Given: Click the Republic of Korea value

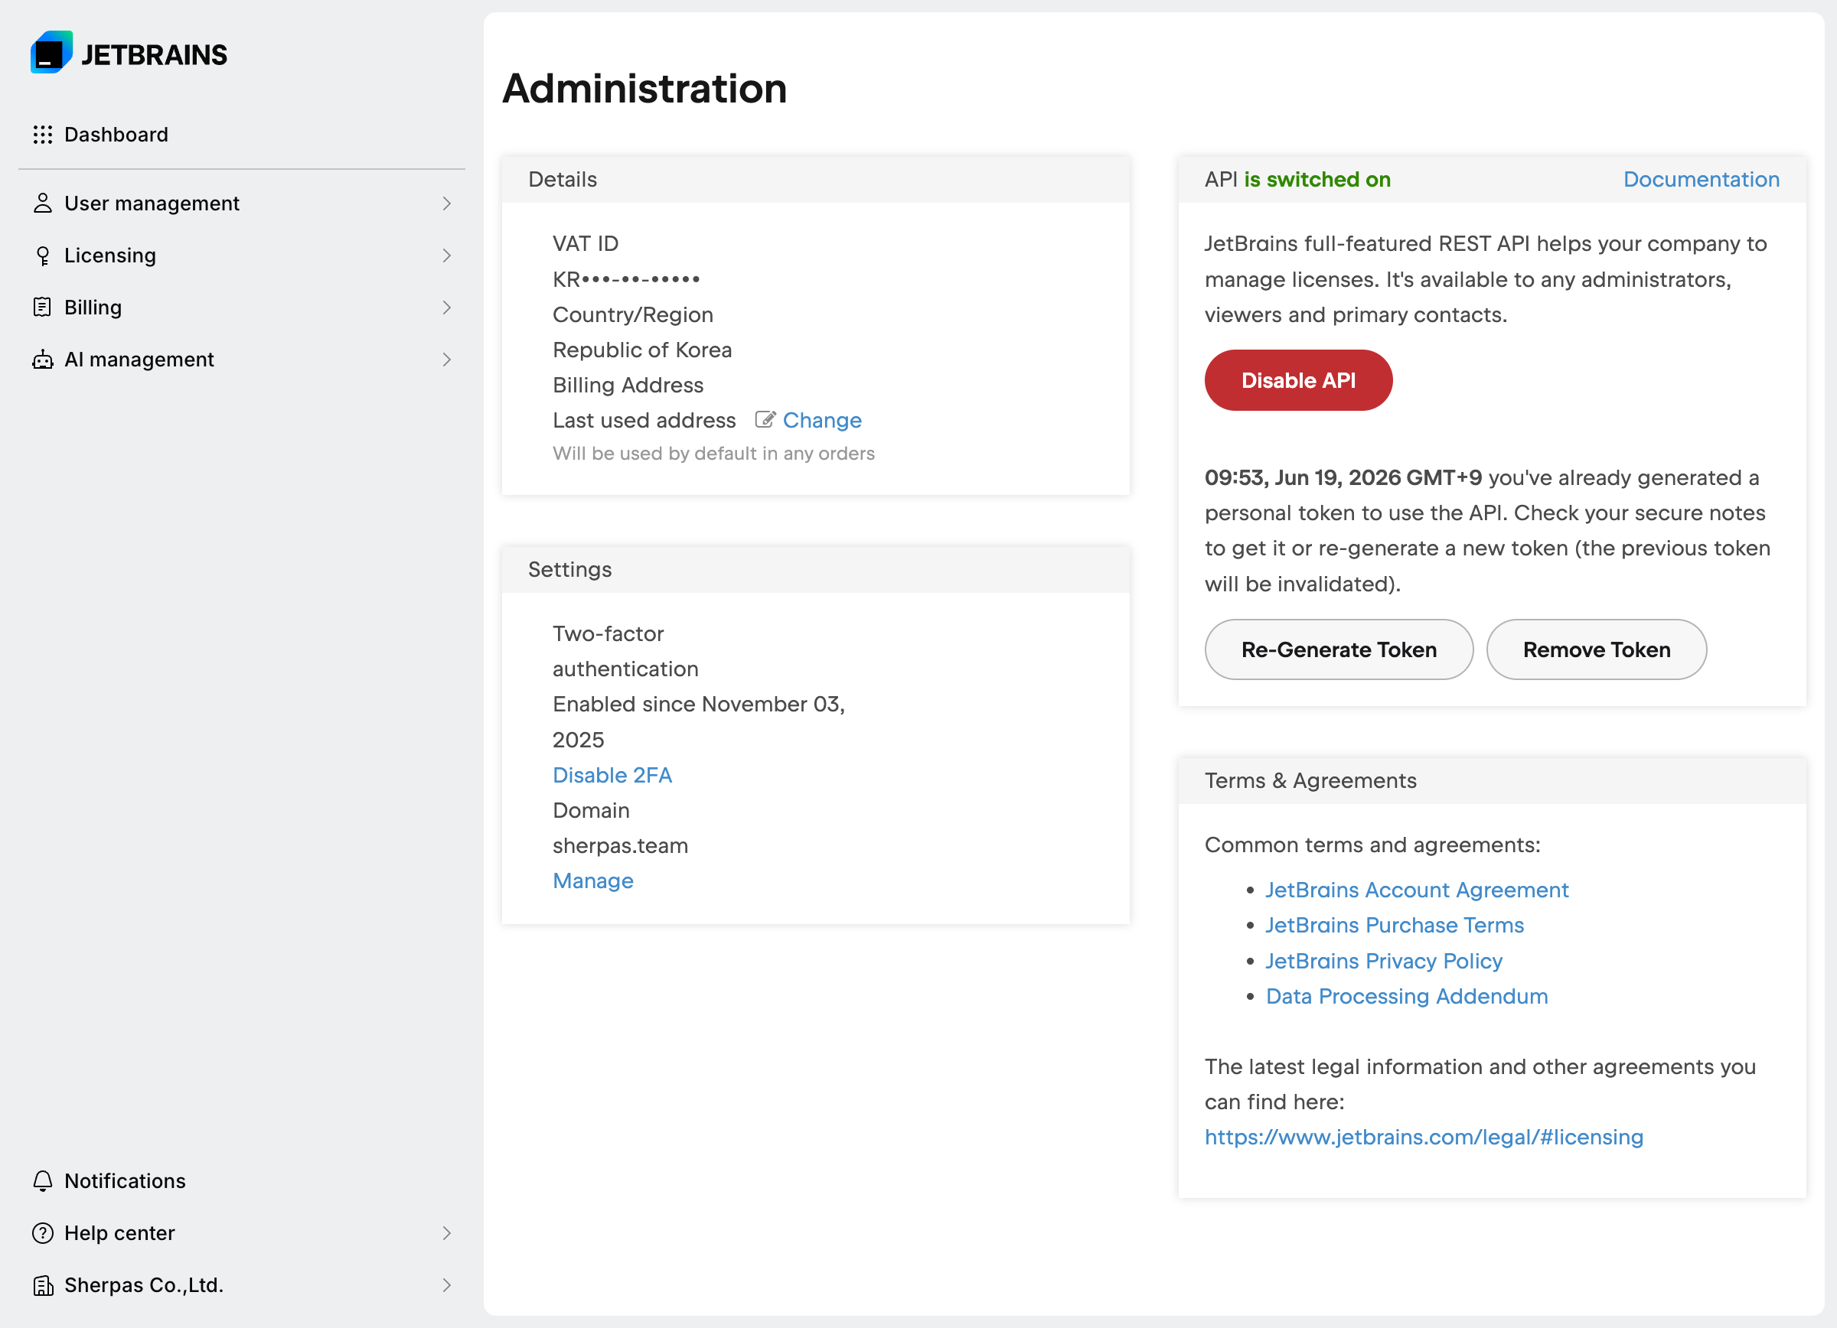Looking at the screenshot, I should (642, 350).
